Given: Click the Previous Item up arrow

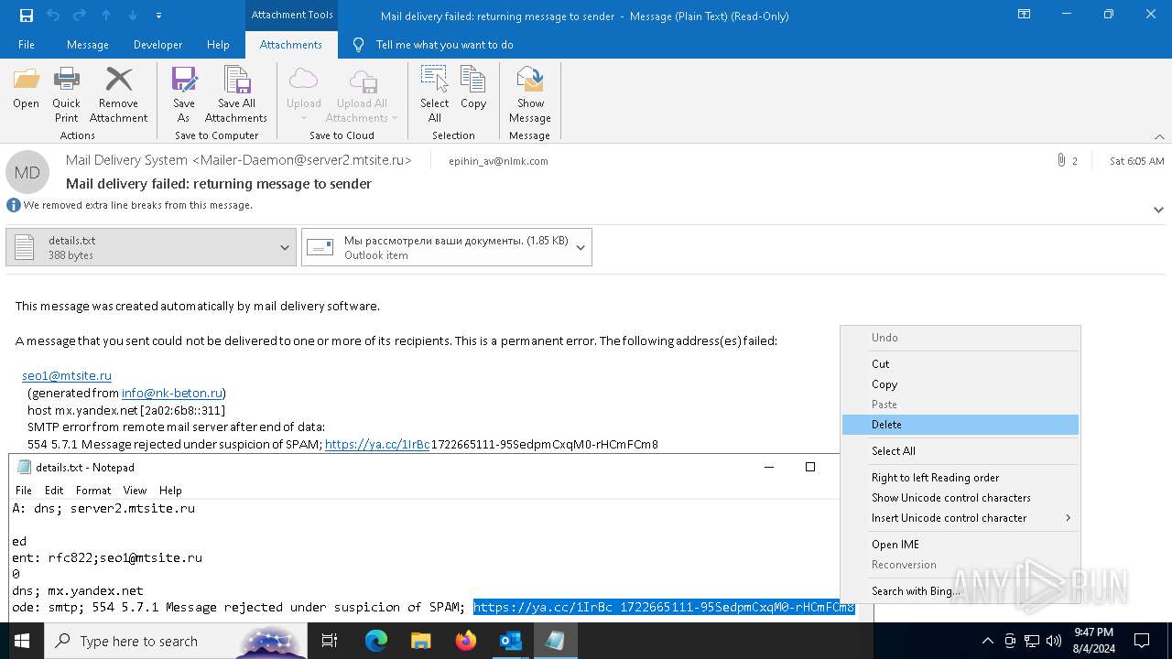Looking at the screenshot, I should point(106,16).
